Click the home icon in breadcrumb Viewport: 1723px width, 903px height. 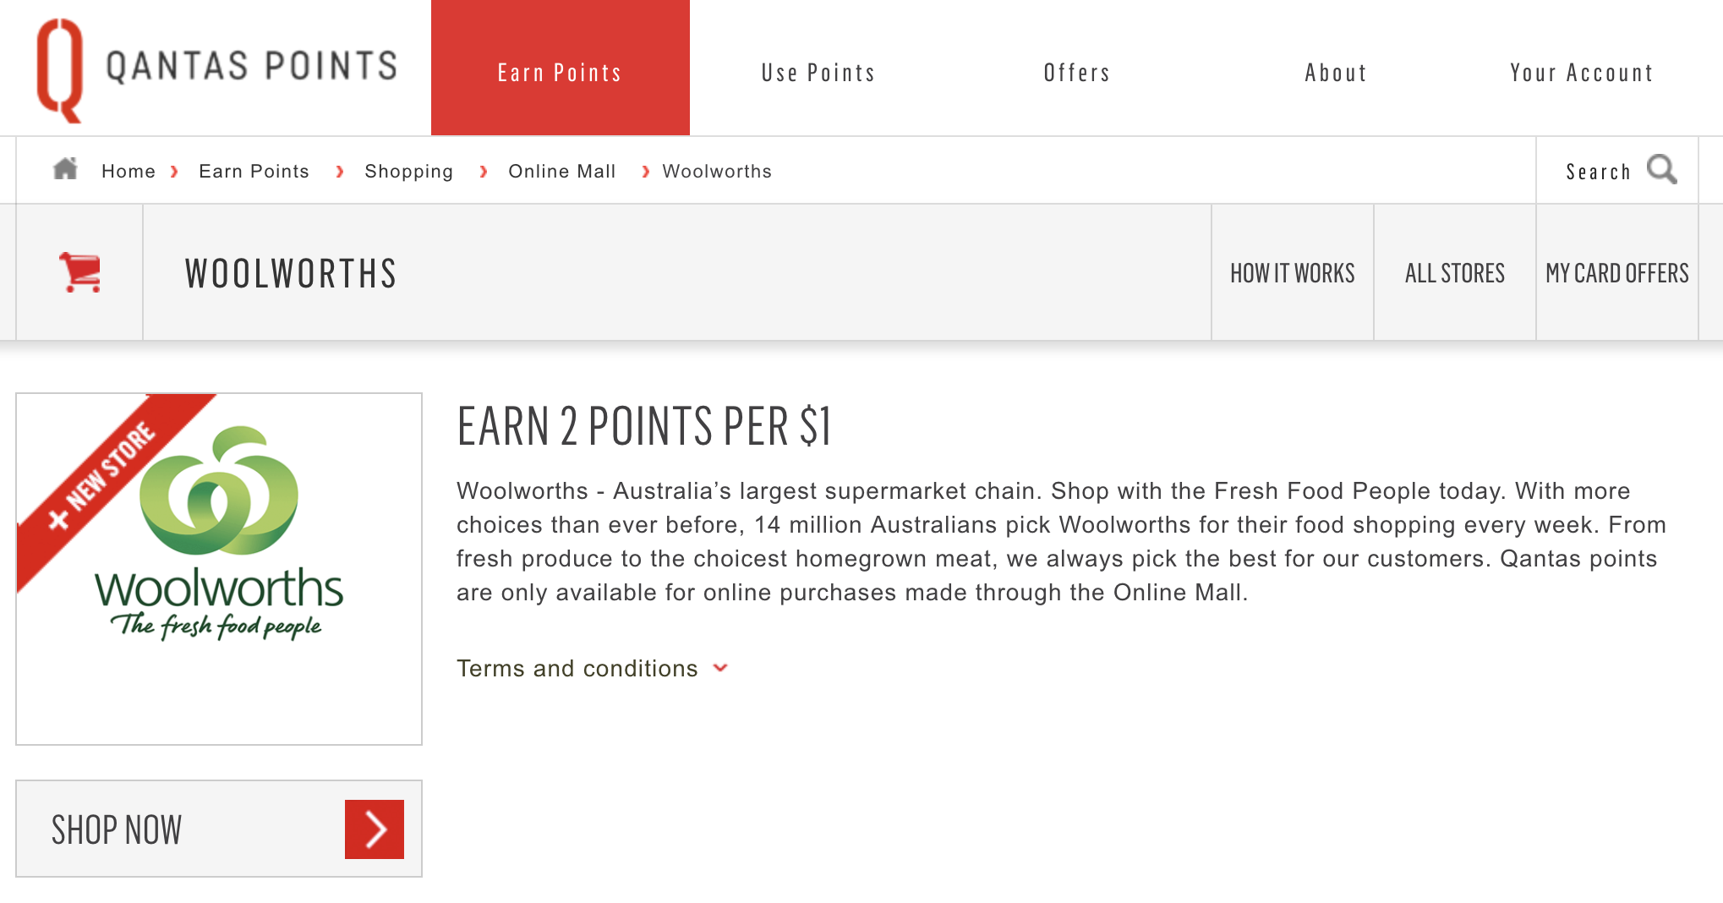(x=65, y=169)
